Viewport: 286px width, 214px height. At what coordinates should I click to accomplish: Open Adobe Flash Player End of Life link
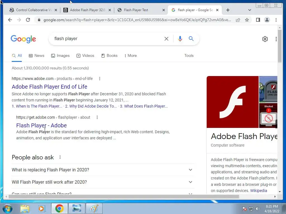click(x=49, y=87)
